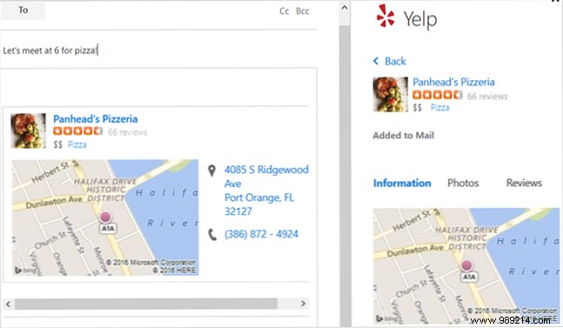
Task: Switch to the Photos tab
Action: tap(463, 183)
